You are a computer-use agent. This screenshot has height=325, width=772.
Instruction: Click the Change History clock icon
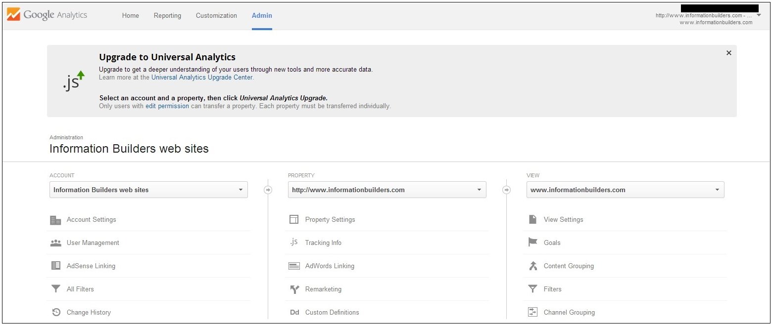[56, 312]
